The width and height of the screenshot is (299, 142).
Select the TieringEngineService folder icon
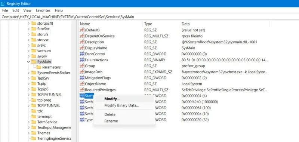point(34,138)
